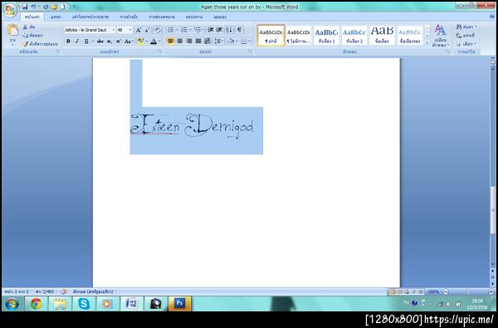Undo last action in Quick Access toolbar

(x=33, y=7)
